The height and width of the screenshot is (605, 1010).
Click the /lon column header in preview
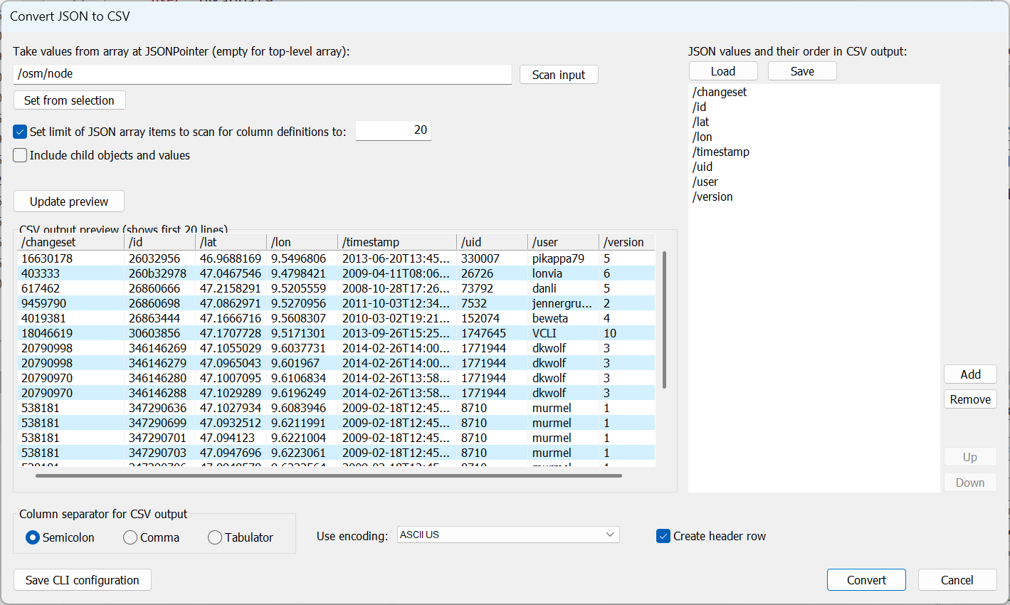pos(303,242)
